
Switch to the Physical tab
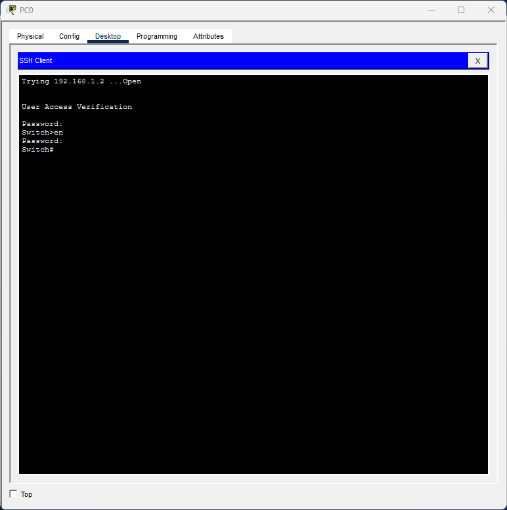[30, 36]
